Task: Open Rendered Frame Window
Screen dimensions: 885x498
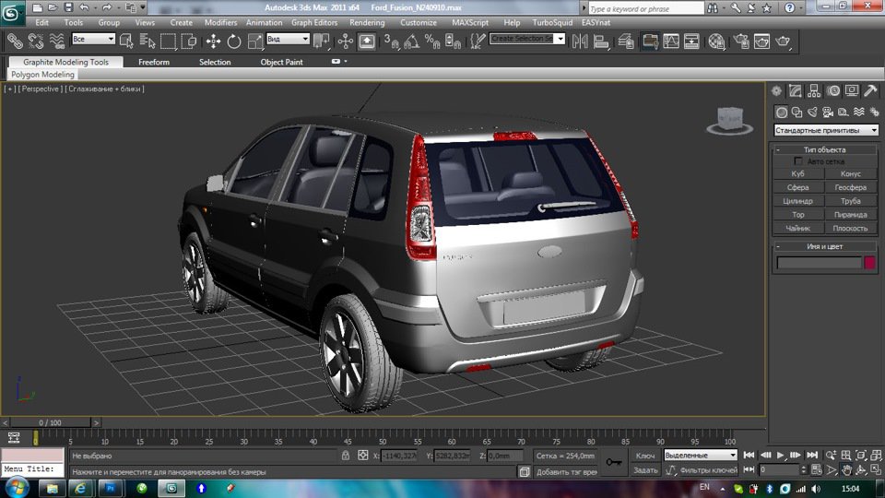Action: coord(761,41)
